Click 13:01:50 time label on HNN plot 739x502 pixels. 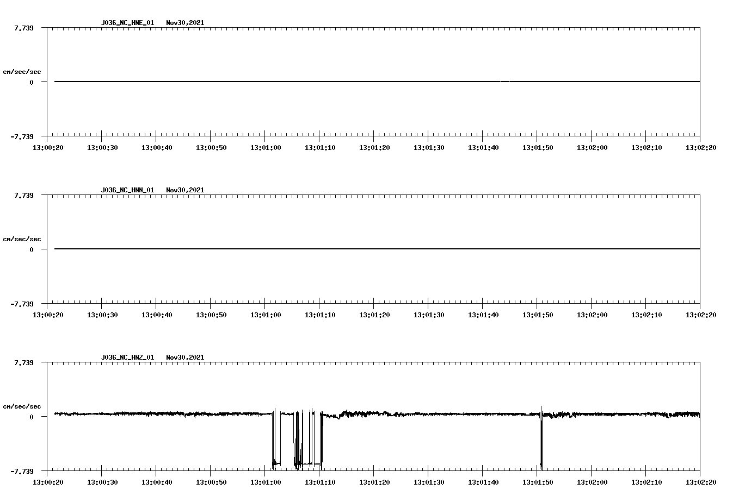tap(538, 315)
